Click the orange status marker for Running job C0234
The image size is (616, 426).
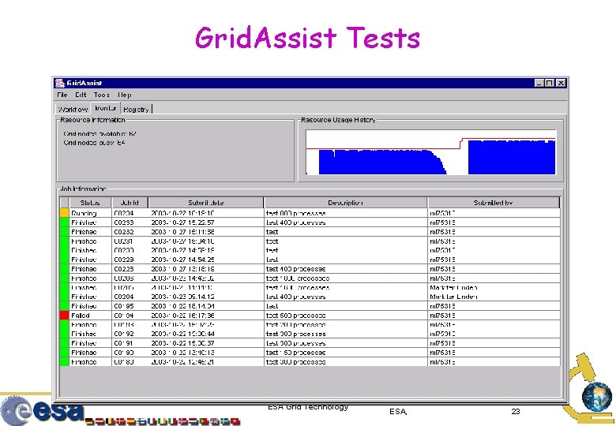click(x=65, y=213)
